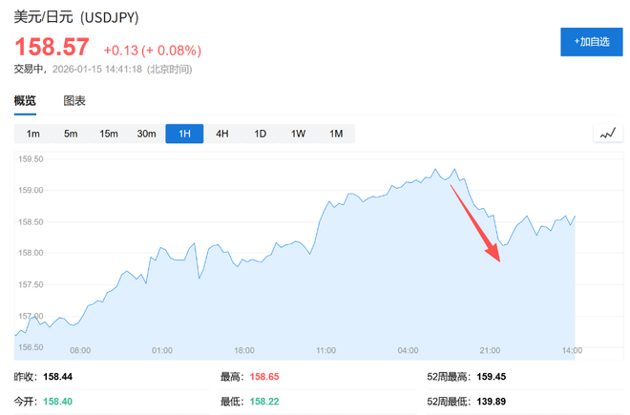630x415 pixels.
Task: Switch chart to 30m interval
Action: (x=146, y=134)
